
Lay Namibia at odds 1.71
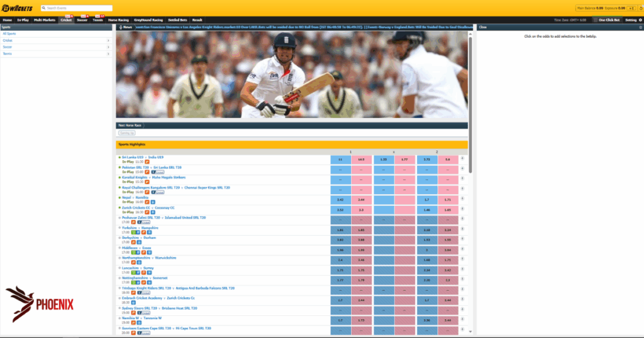pos(448,199)
